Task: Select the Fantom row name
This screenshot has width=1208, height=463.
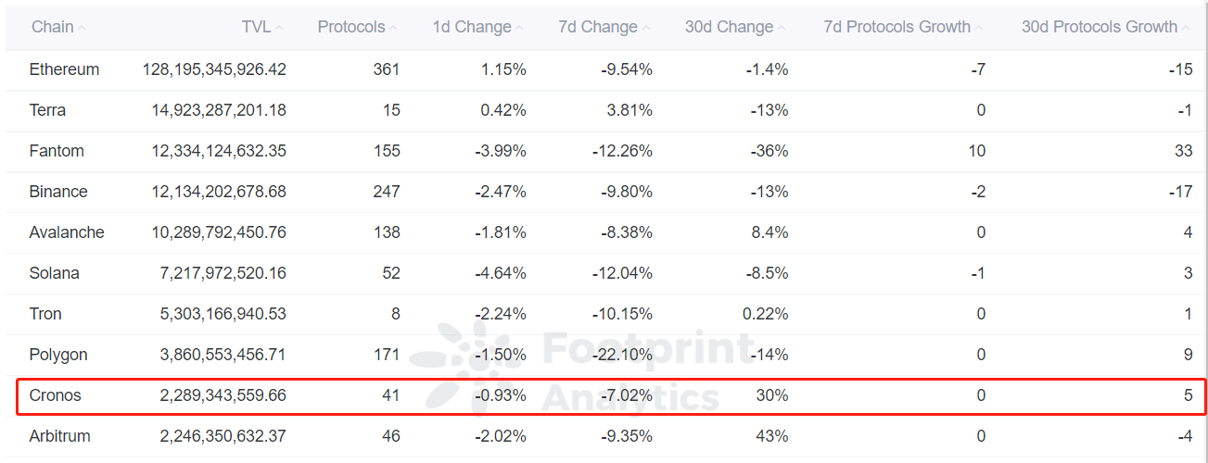Action: 57,151
